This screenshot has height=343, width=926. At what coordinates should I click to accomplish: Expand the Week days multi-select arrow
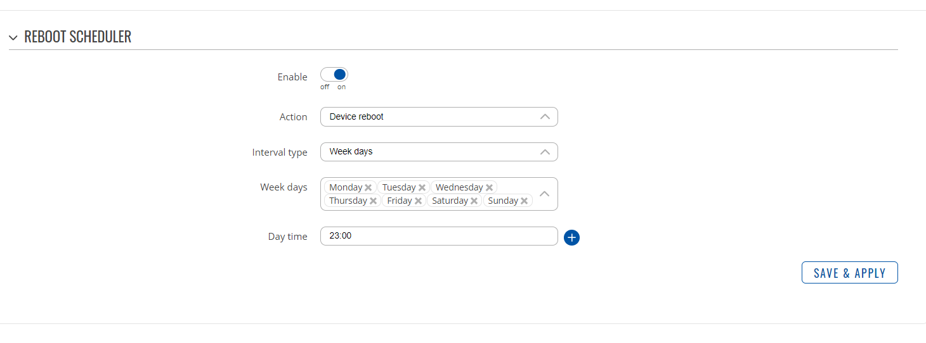coord(544,194)
